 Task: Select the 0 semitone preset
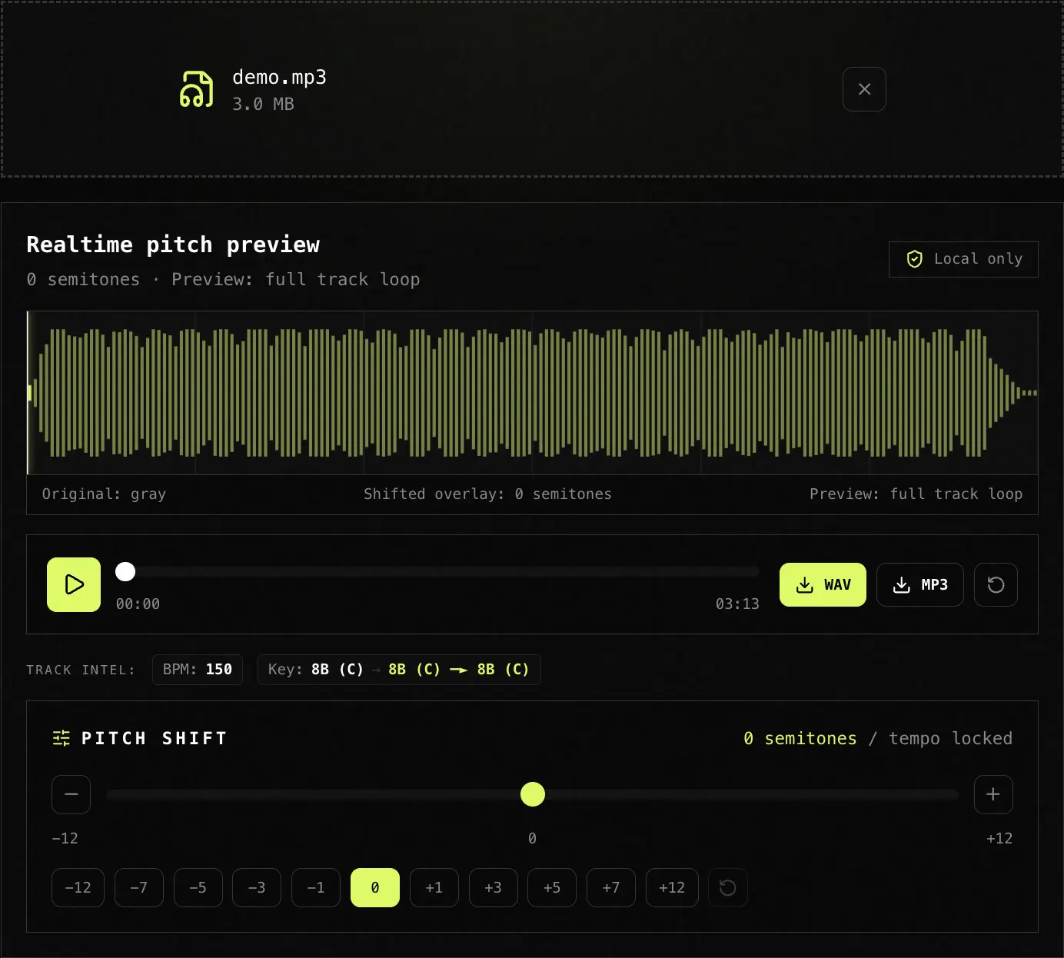375,887
